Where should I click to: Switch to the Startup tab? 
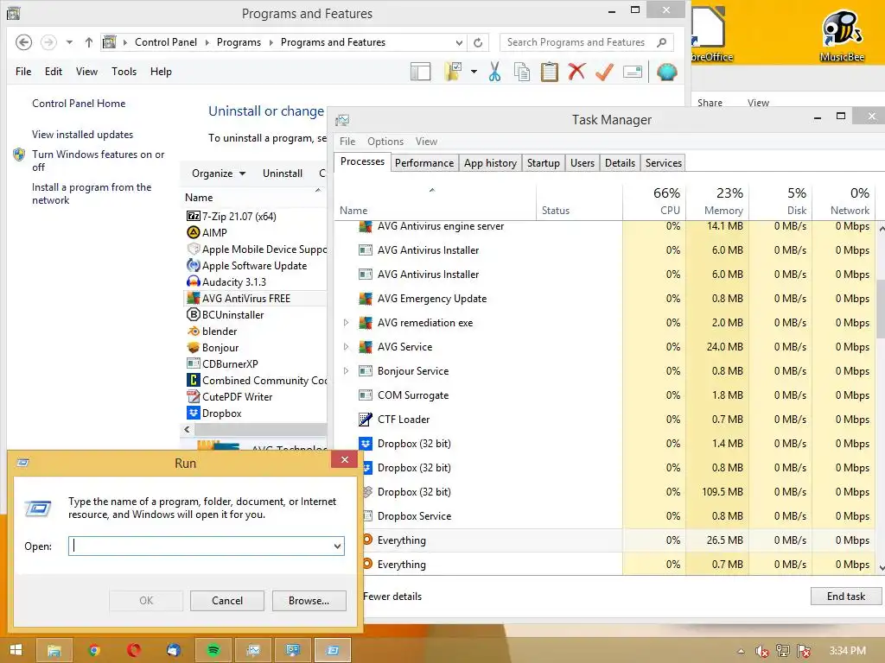click(x=543, y=163)
